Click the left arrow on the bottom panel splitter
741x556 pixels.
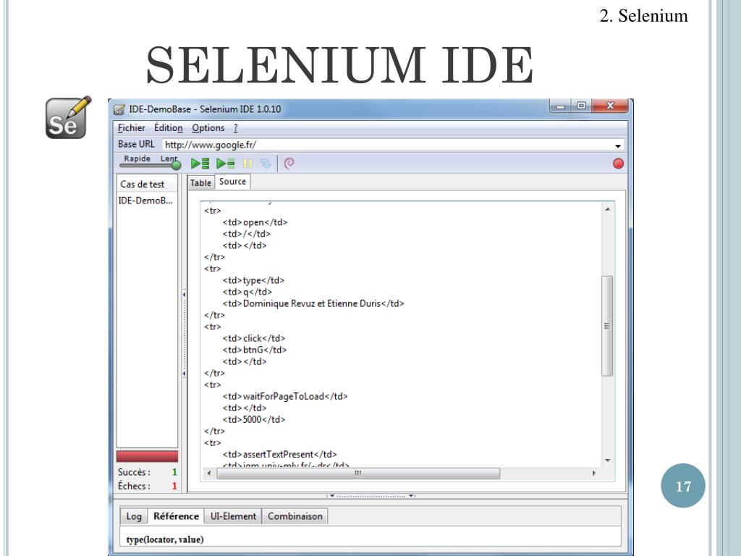[332, 496]
